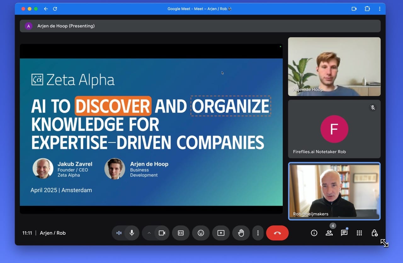The image size is (403, 263).
Task: Go back using the back arrow
Action: tap(46, 9)
